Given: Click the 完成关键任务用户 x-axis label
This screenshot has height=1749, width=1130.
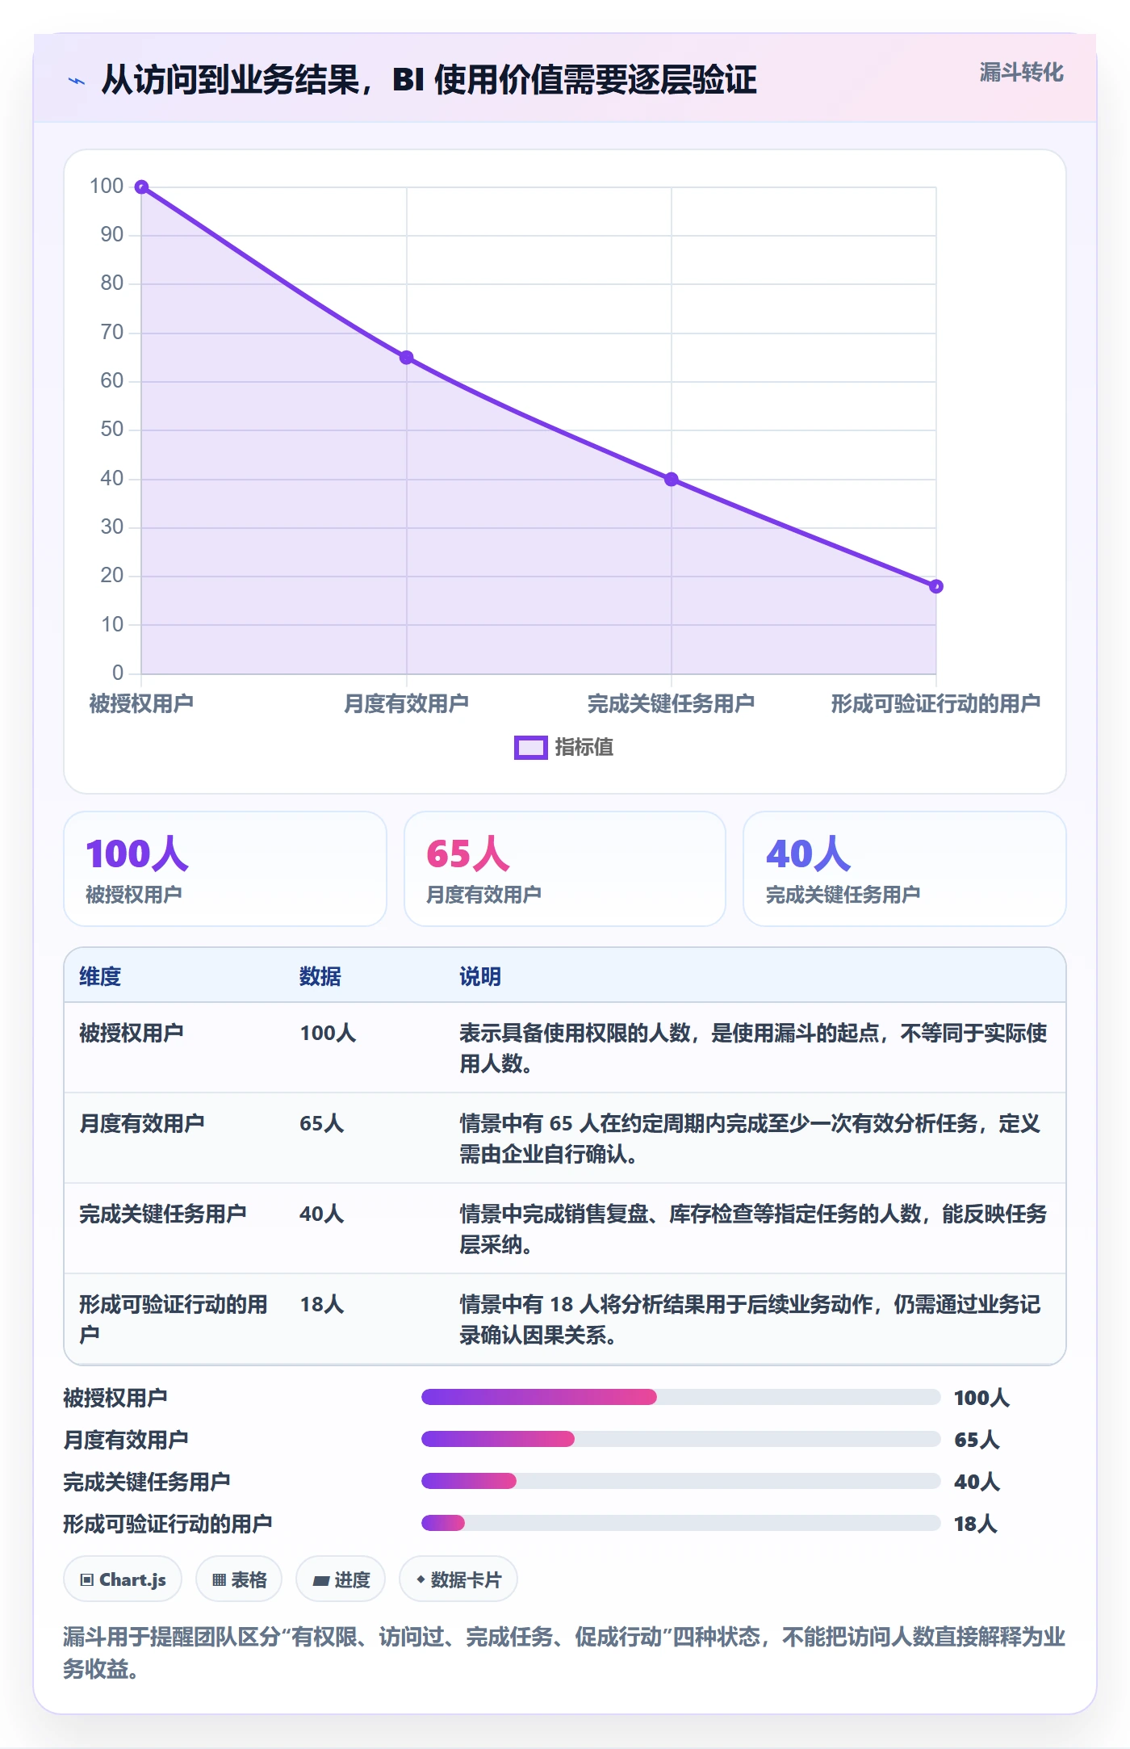Looking at the screenshot, I should pos(672,703).
